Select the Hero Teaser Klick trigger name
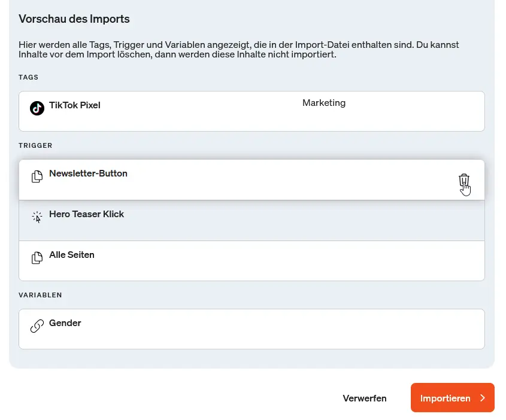Image resolution: width=506 pixels, height=420 pixels. [x=87, y=214]
